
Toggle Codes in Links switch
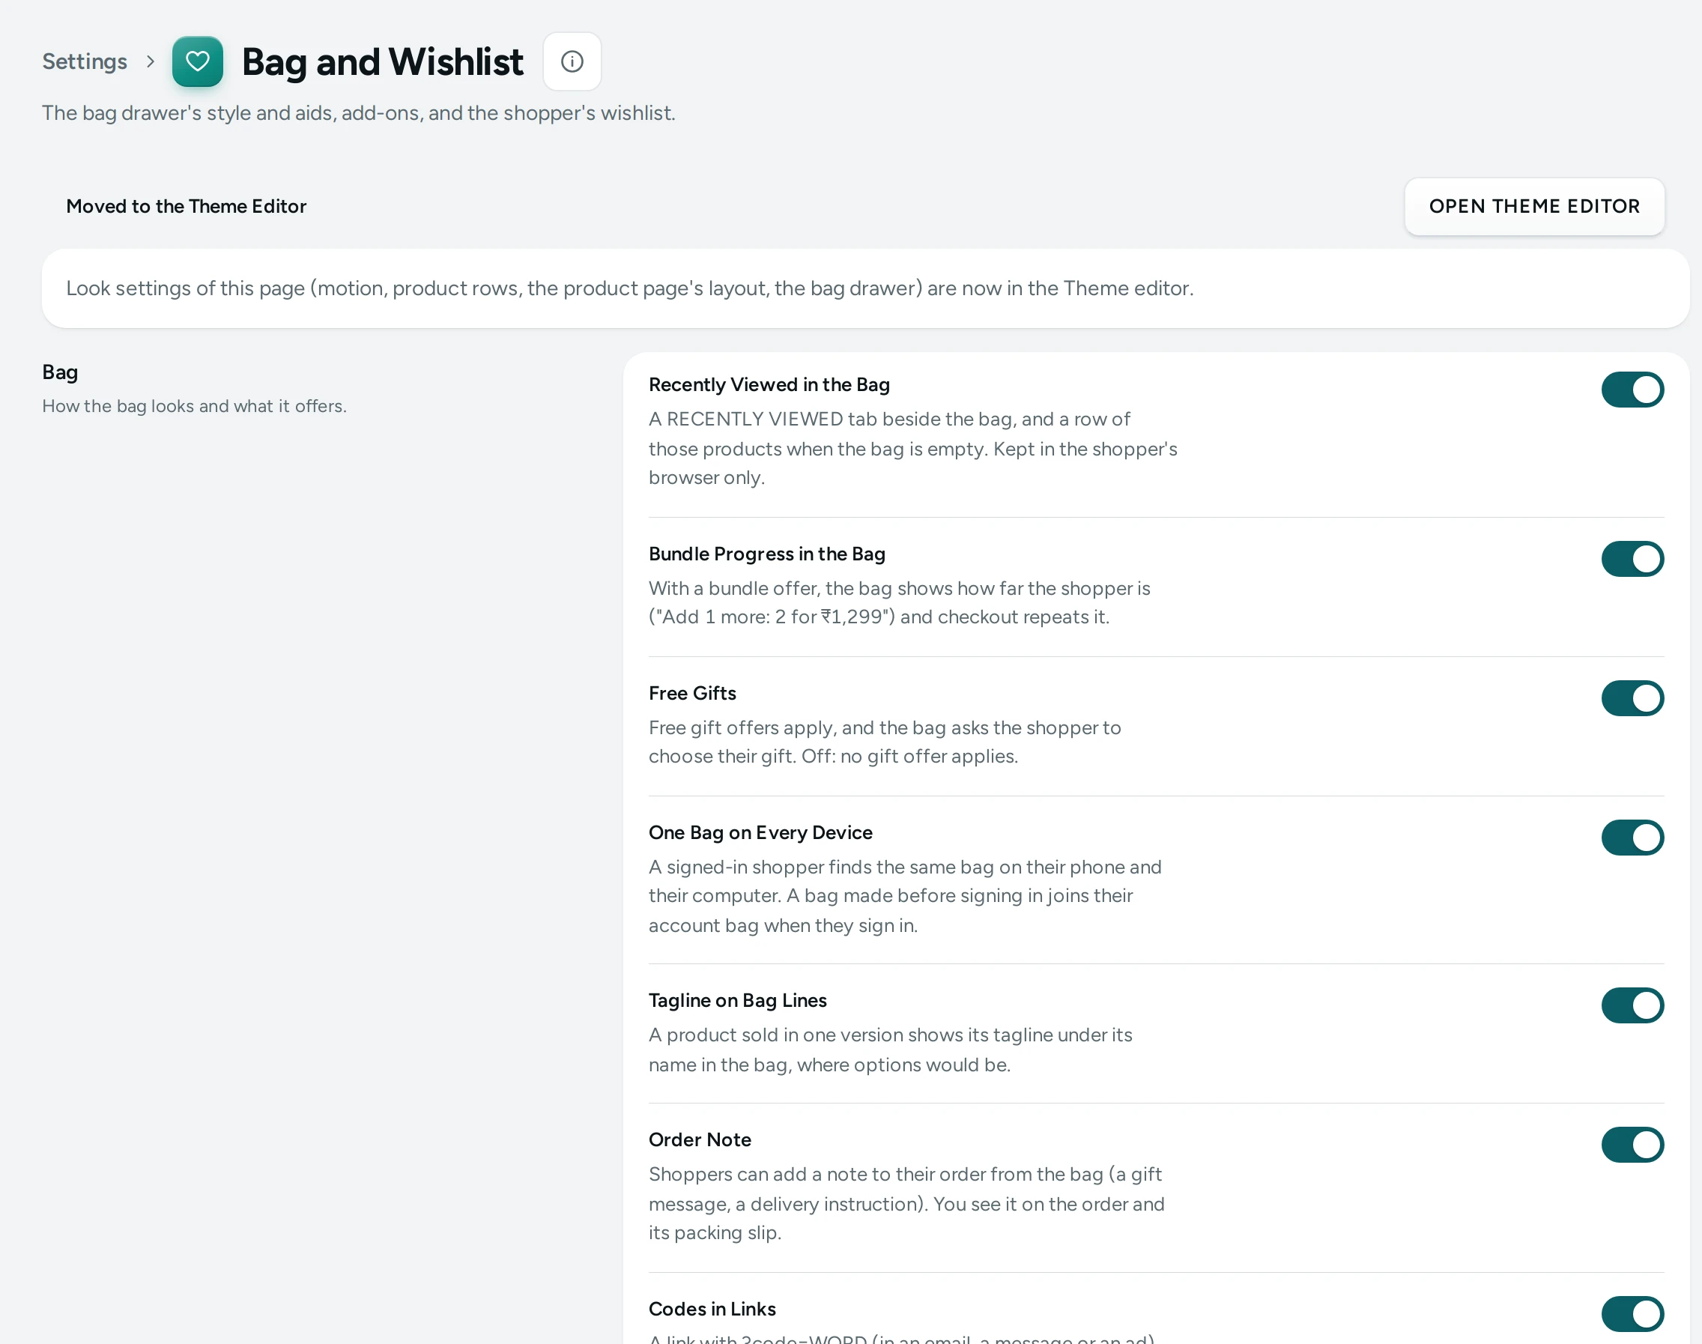1633,1313
